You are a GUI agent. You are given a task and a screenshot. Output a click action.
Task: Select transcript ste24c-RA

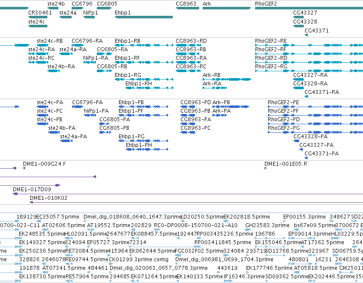pos(42,50)
